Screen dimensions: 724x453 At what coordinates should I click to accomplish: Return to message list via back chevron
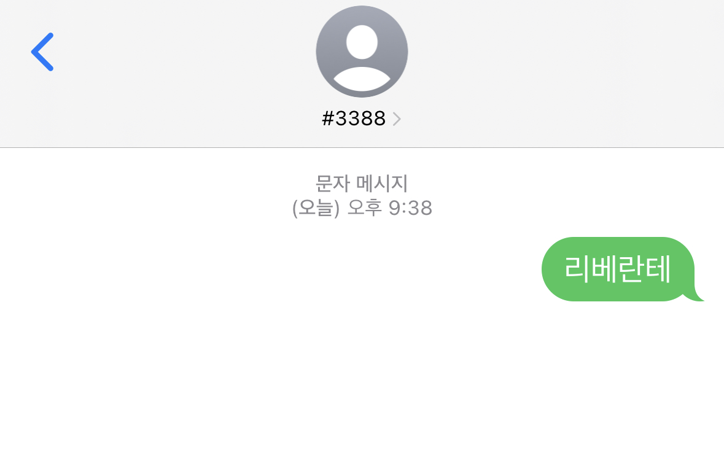tap(42, 52)
